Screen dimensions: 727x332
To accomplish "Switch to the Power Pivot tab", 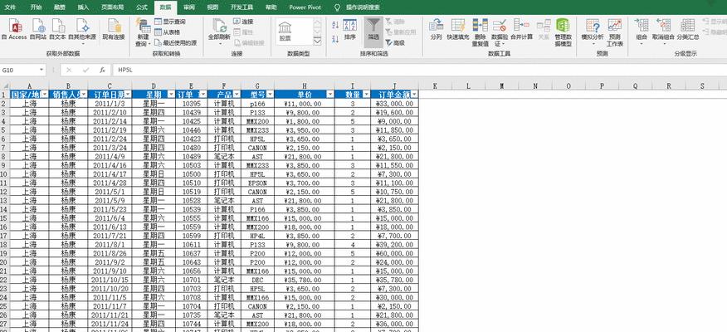I will 305,7.
